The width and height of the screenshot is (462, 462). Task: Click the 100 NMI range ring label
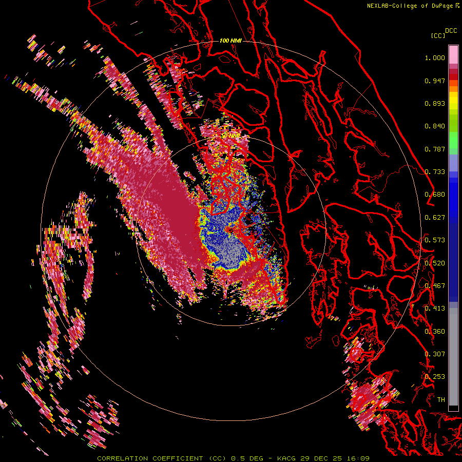(230, 41)
